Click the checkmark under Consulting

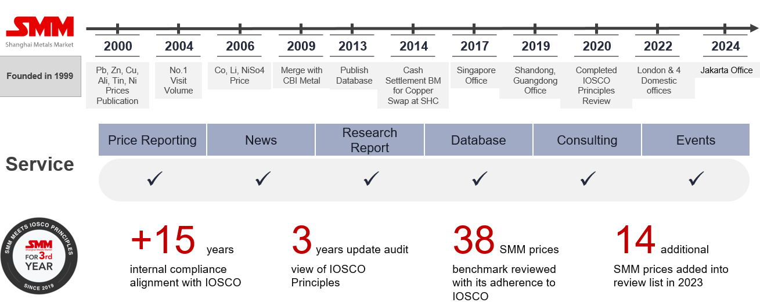(x=588, y=179)
